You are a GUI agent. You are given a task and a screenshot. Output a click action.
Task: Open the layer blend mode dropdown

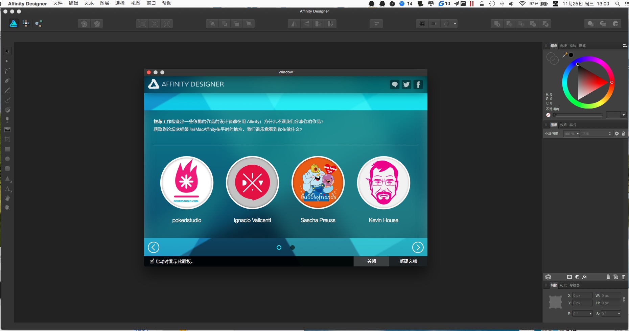pyautogui.click(x=597, y=134)
